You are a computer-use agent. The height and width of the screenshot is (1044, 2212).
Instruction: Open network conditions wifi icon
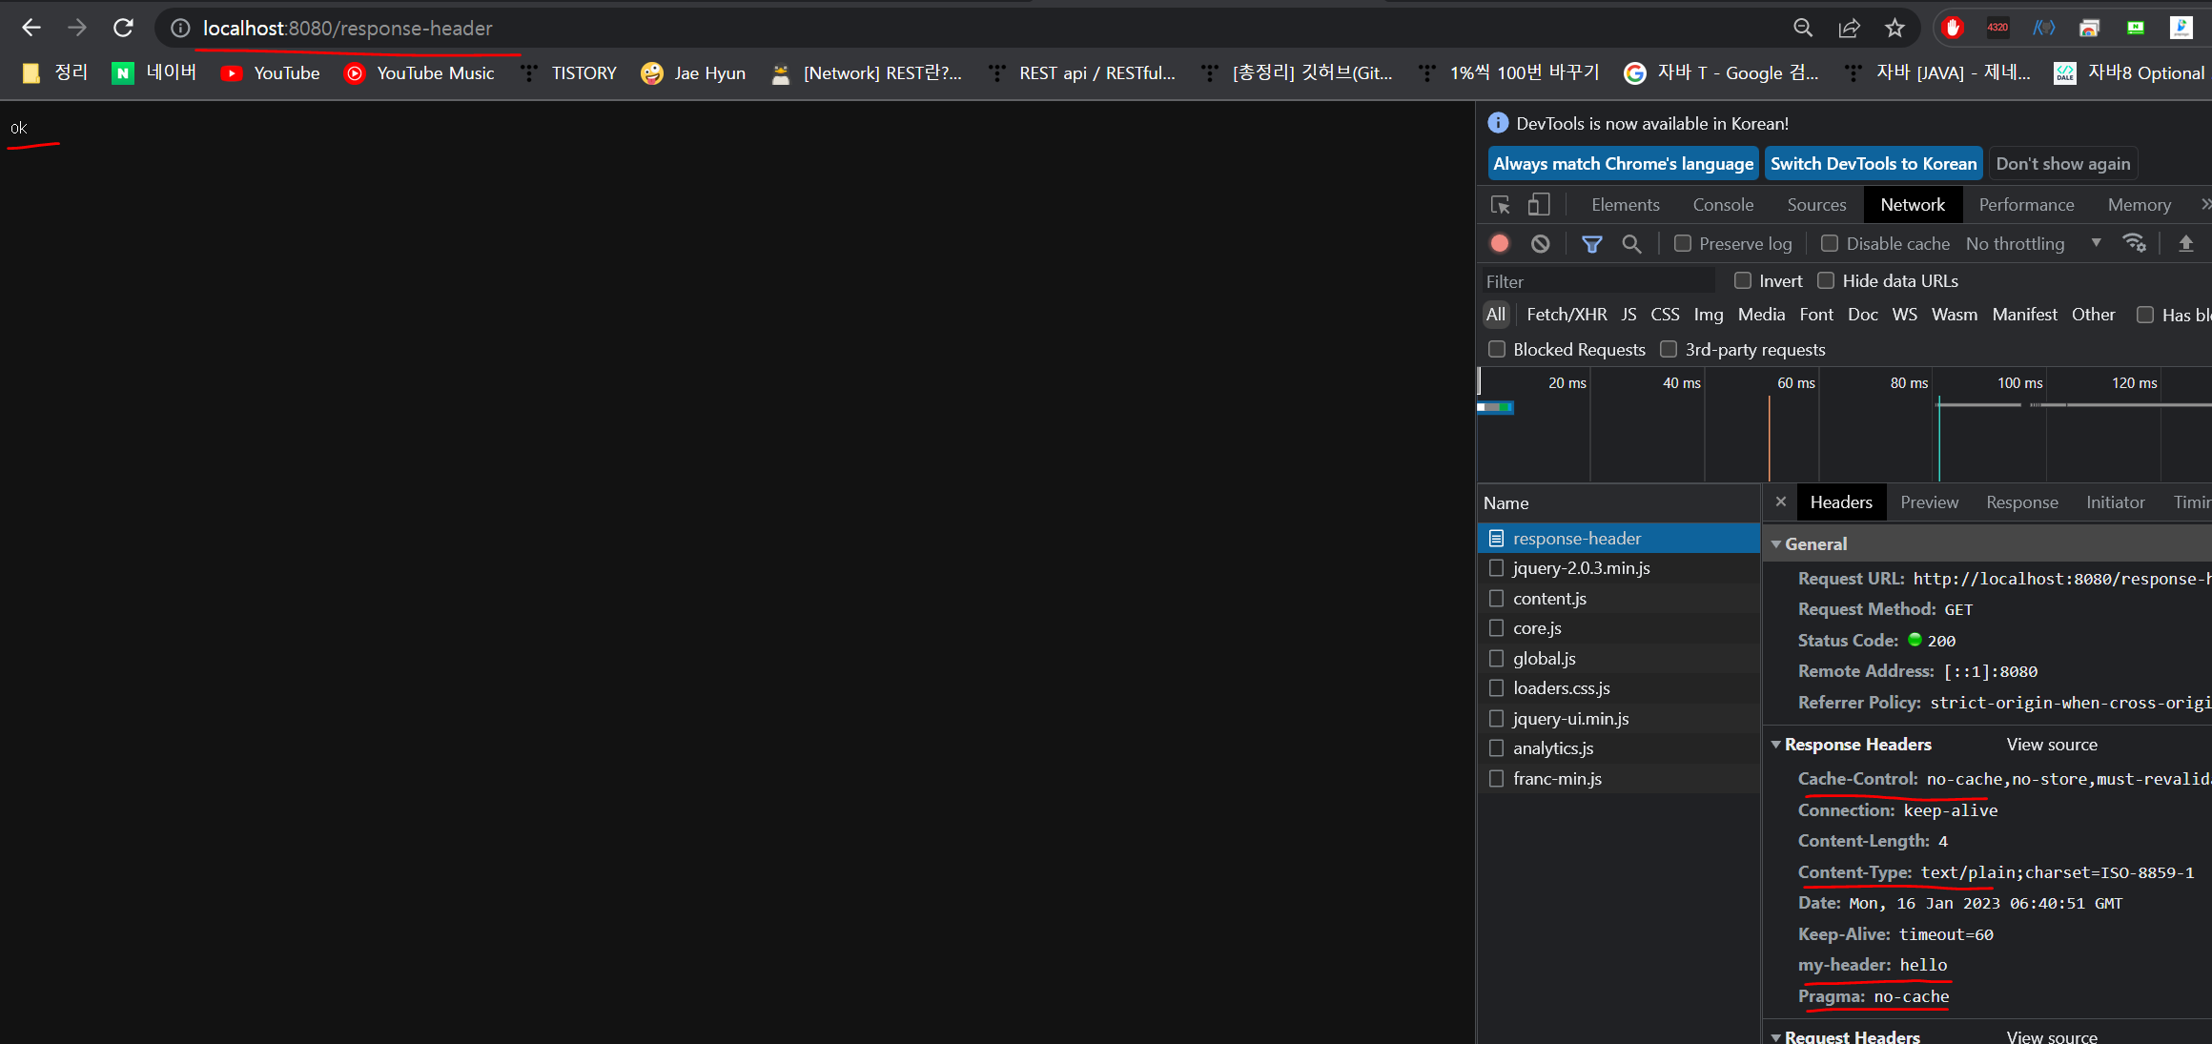[2135, 243]
